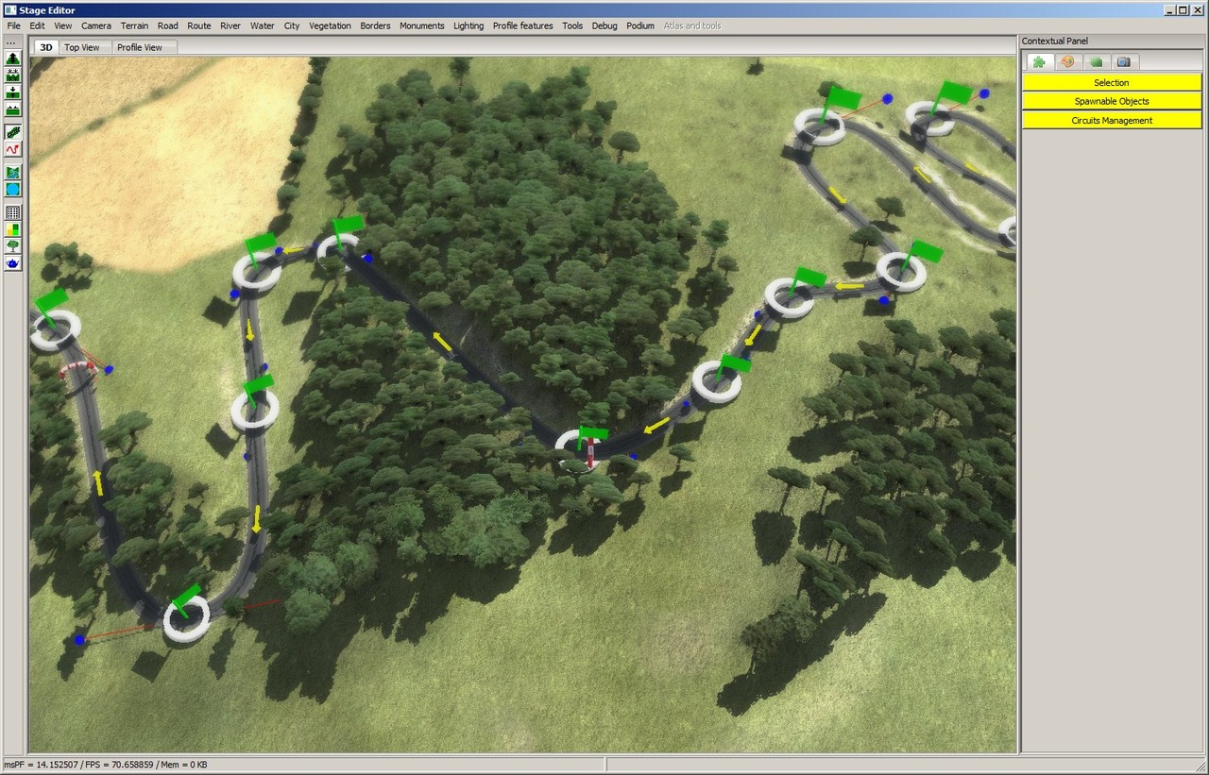Click the lower terrain down-arrow tool
Viewport: 1209px width, 775px height.
(x=13, y=93)
